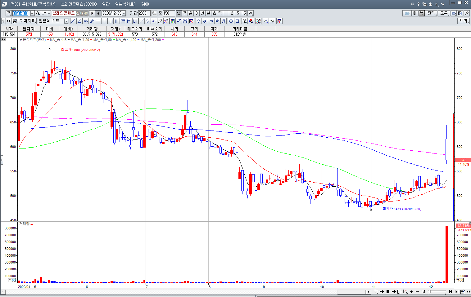
Task: Select the Fibonacci fan drawing tool
Action: click(x=92, y=21)
